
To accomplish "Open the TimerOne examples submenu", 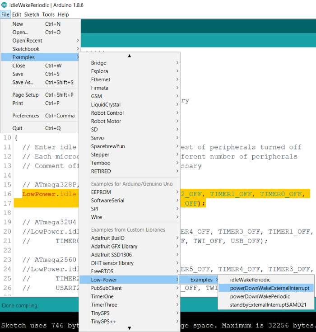I will click(130, 296).
